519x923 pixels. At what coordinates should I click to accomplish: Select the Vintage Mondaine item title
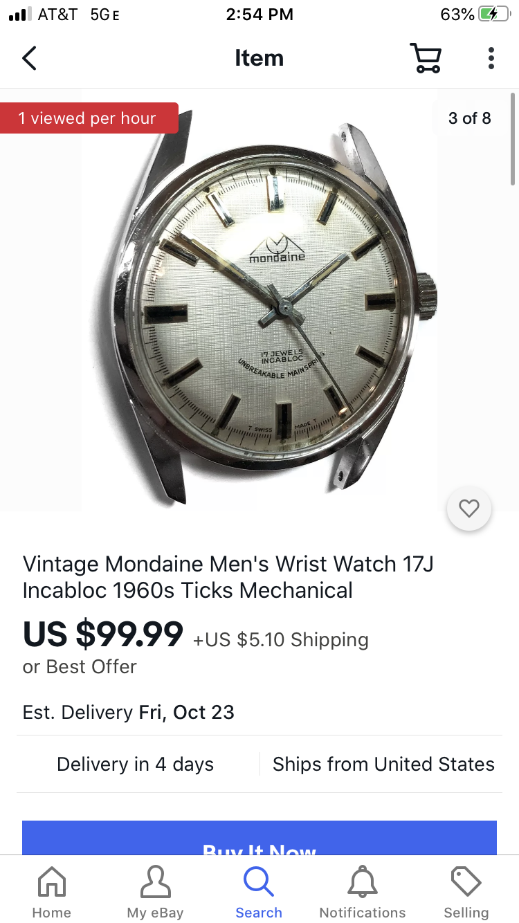click(x=228, y=577)
